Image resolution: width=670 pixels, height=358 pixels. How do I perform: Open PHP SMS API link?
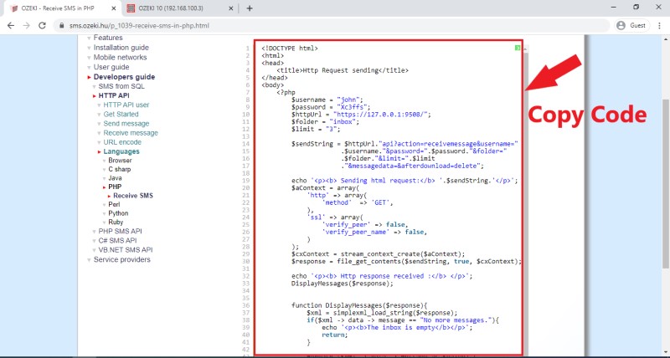tap(120, 231)
